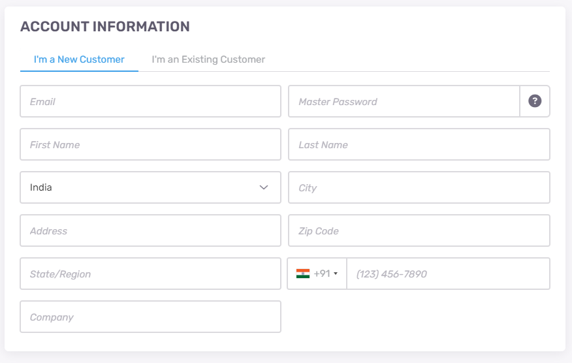Click the Master Password help question icon

pyautogui.click(x=535, y=101)
